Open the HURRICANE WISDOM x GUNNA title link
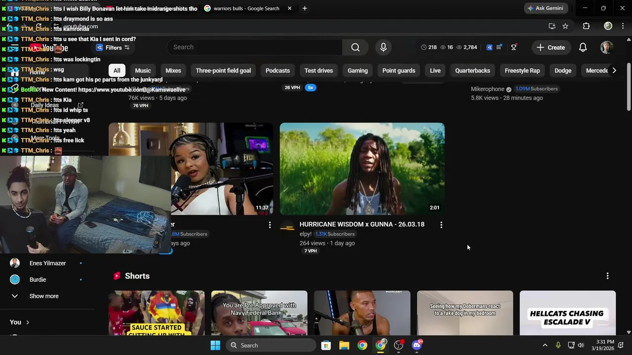The width and height of the screenshot is (632, 355). coord(362,224)
